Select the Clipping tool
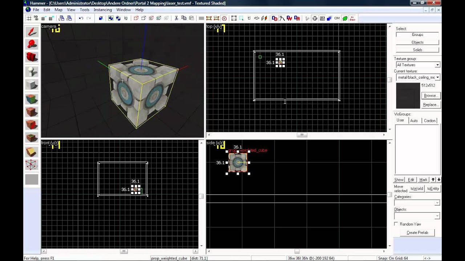This screenshot has height=261, width=465. coord(32,152)
